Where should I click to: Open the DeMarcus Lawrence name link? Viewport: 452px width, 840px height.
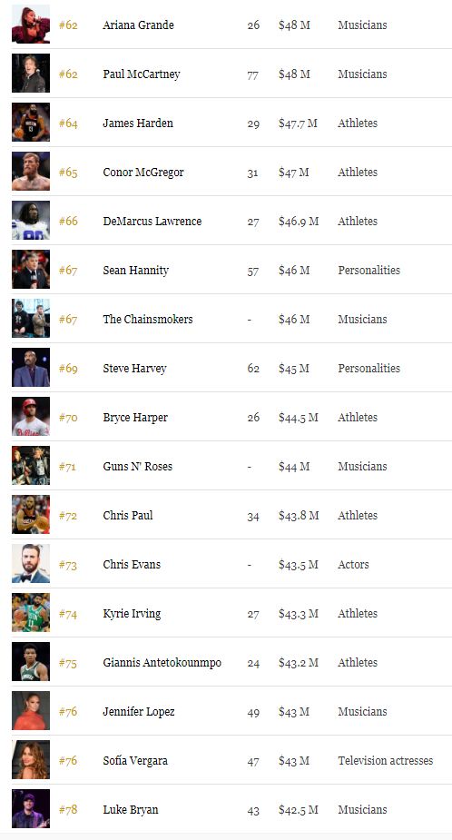pyautogui.click(x=152, y=222)
